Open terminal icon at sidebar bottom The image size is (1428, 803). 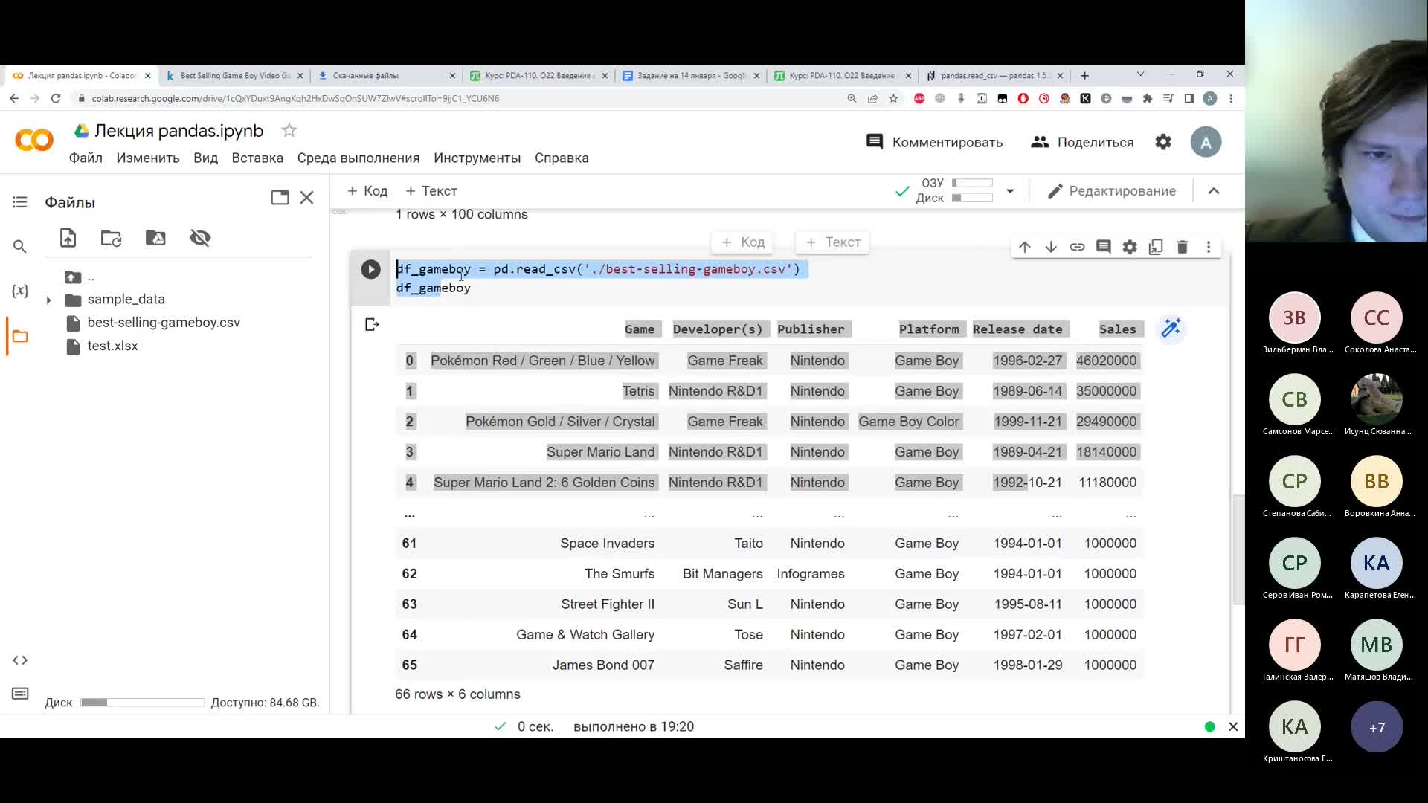coord(20,694)
